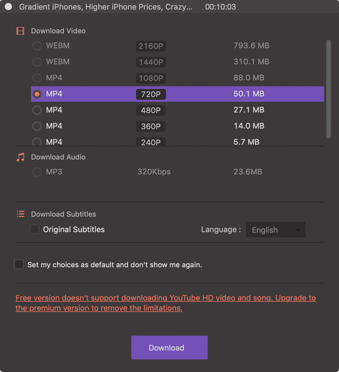Image resolution: width=339 pixels, height=372 pixels.
Task: Click the Download Subtitles list icon
Action: pyautogui.click(x=20, y=214)
